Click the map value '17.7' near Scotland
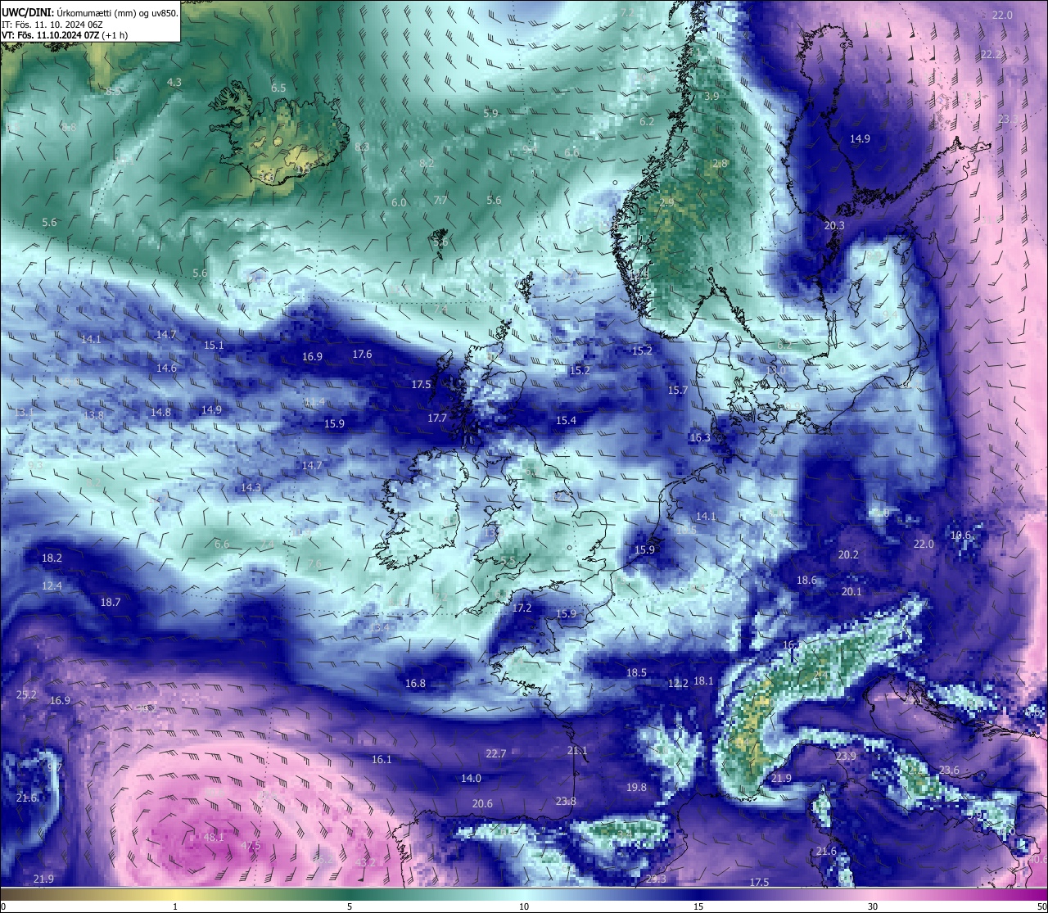Image resolution: width=1048 pixels, height=913 pixels. 437,418
